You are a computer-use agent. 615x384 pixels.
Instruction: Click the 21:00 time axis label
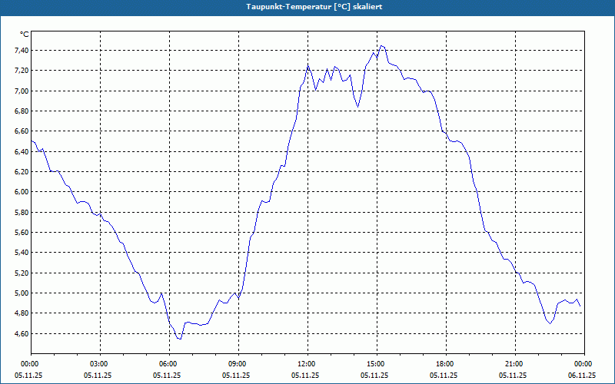515,364
